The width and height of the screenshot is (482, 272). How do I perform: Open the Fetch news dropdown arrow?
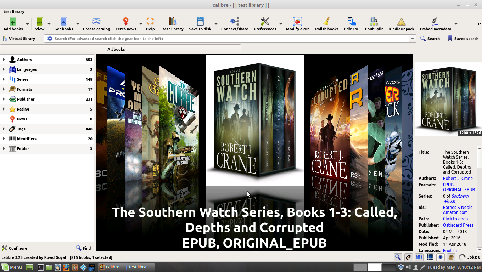pyautogui.click(x=141, y=24)
